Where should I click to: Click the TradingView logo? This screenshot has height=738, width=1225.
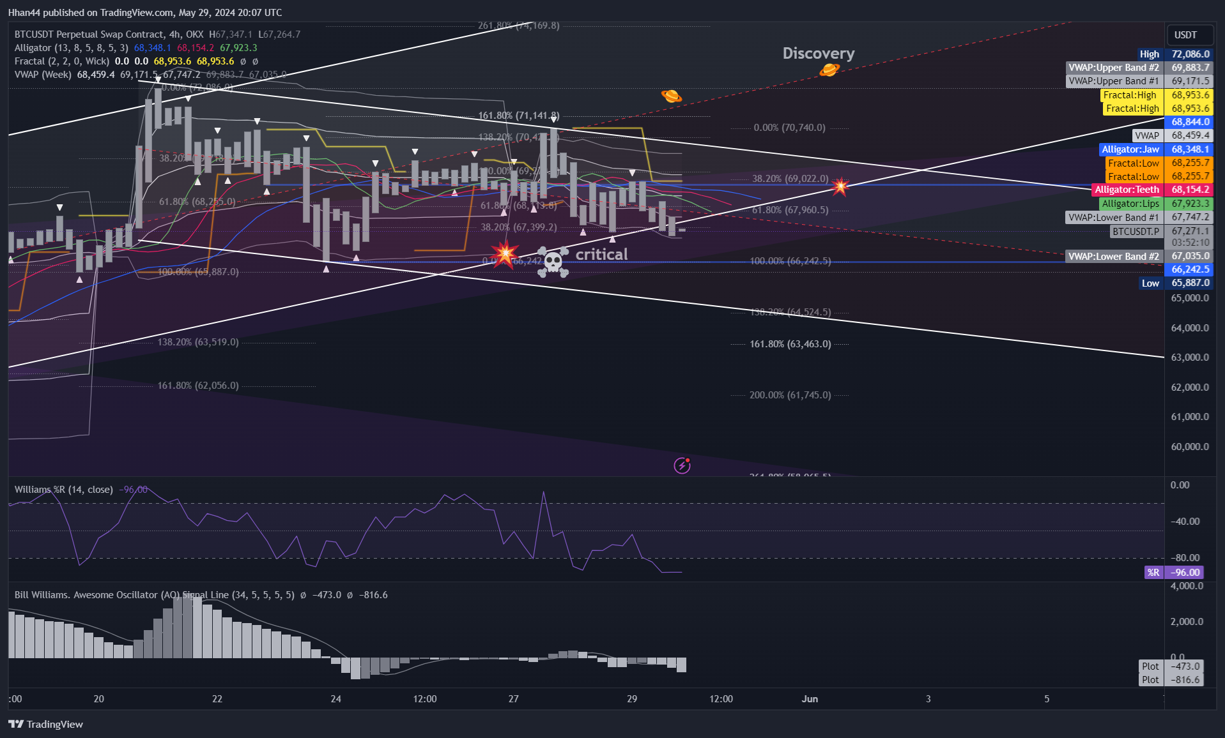(46, 724)
